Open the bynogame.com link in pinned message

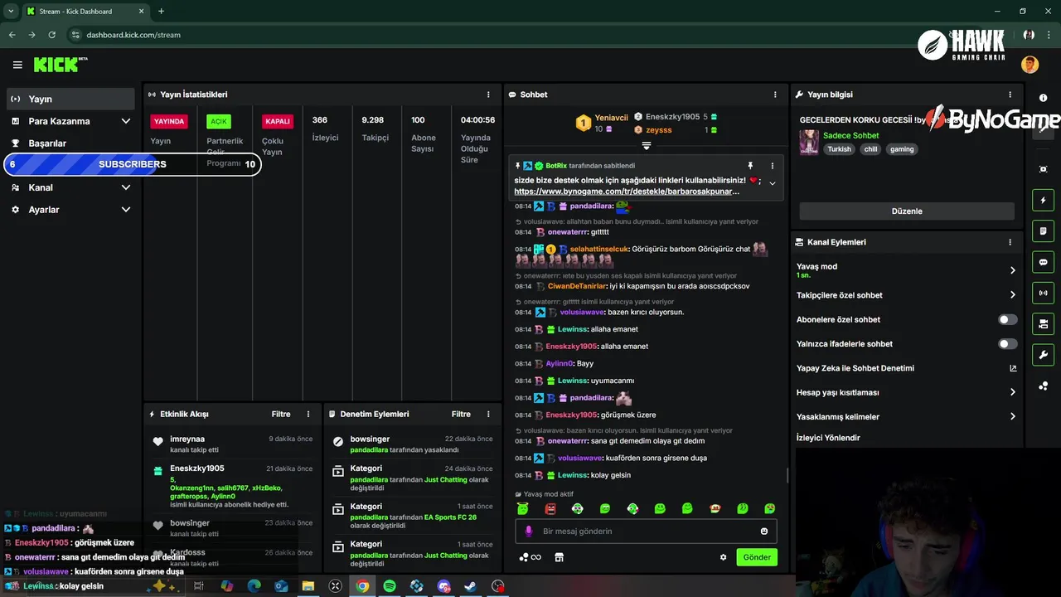(627, 191)
